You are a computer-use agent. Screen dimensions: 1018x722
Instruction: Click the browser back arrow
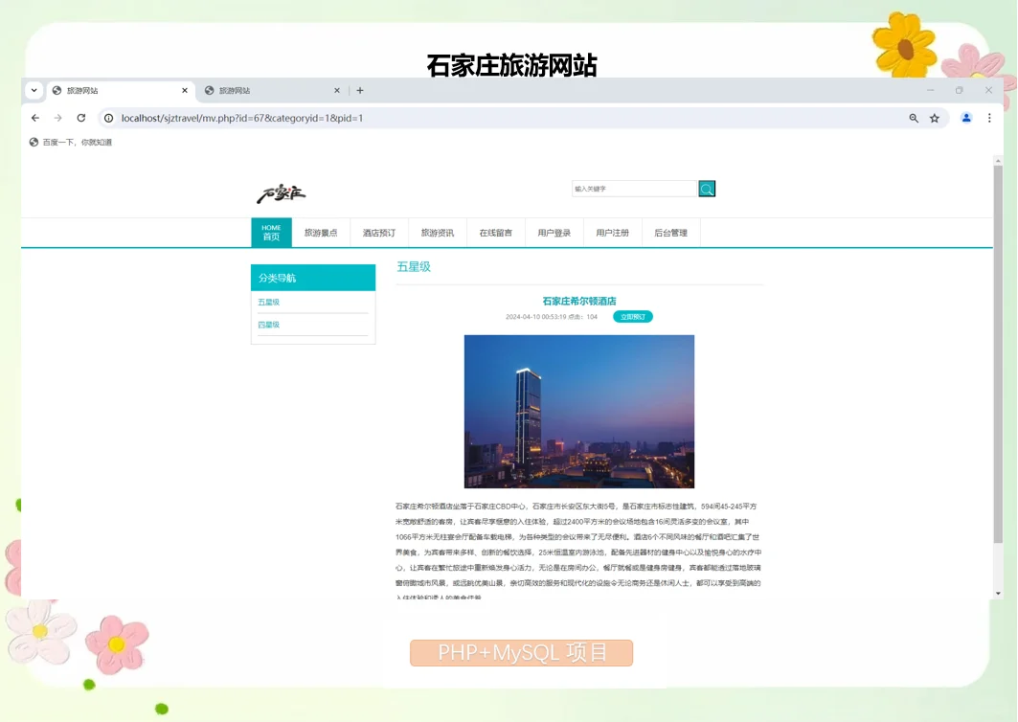pyautogui.click(x=34, y=118)
